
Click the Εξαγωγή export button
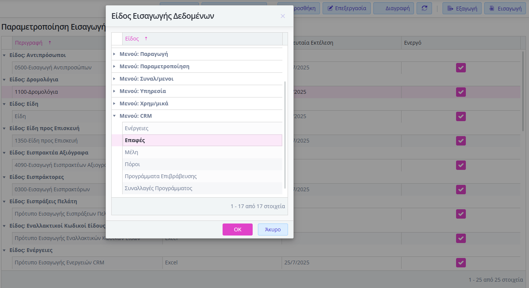point(462,8)
